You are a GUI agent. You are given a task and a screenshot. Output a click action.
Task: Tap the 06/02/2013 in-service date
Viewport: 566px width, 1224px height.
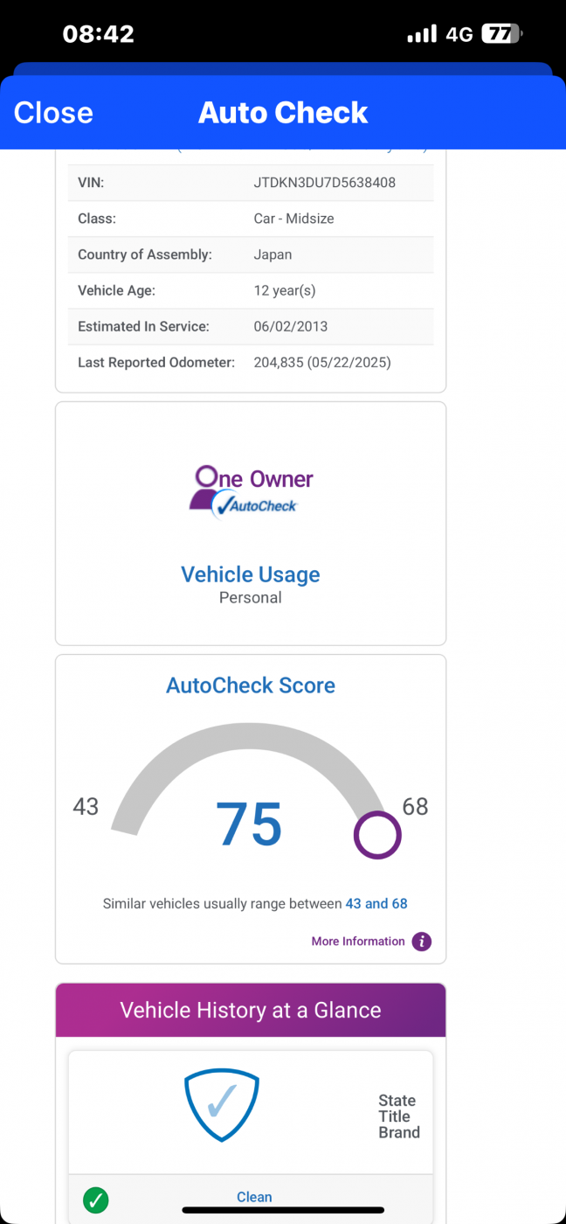coord(291,326)
